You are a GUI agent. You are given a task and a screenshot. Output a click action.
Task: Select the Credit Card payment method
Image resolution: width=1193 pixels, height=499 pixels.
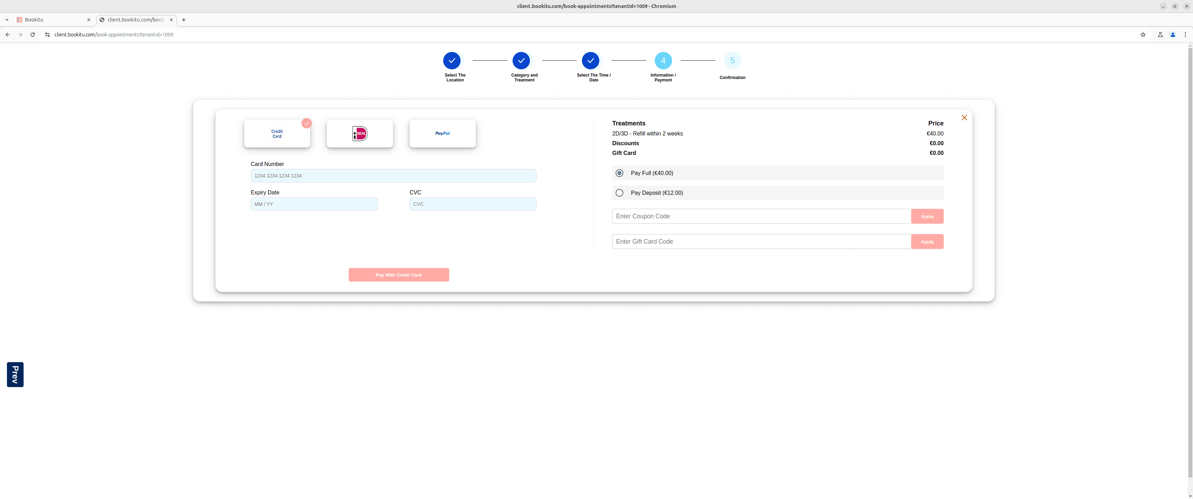click(277, 134)
